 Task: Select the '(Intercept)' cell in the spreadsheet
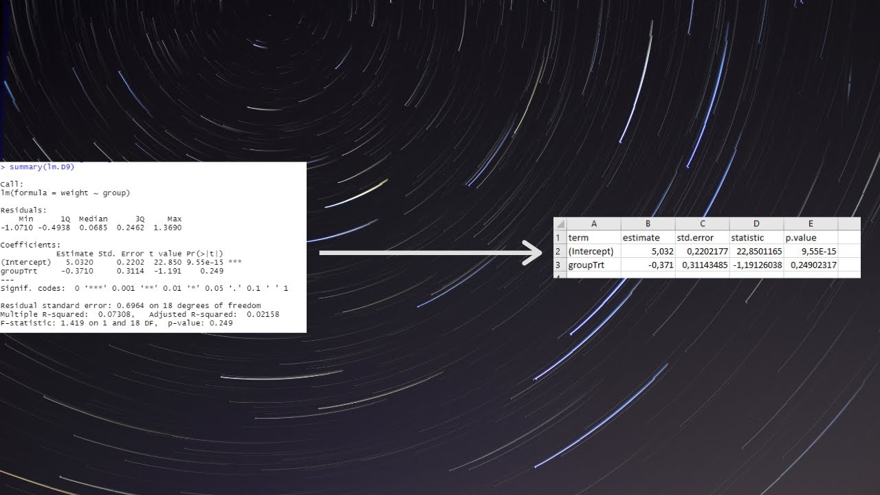[594, 251]
